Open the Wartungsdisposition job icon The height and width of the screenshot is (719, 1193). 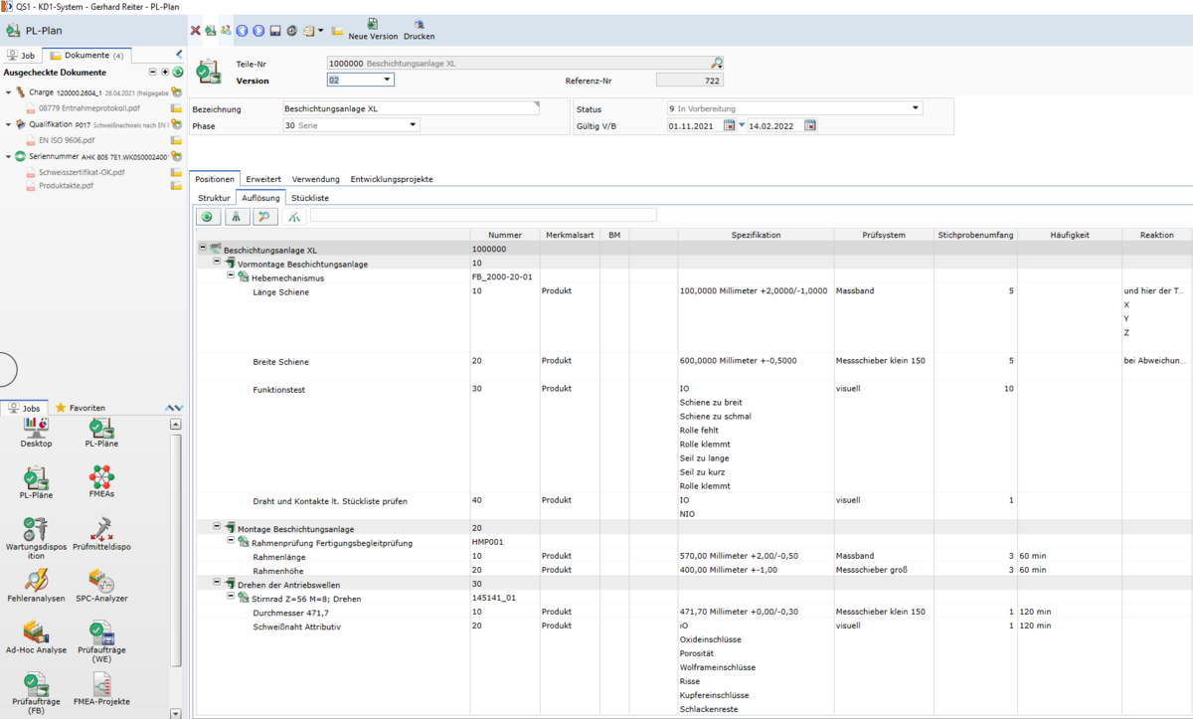pyautogui.click(x=37, y=538)
